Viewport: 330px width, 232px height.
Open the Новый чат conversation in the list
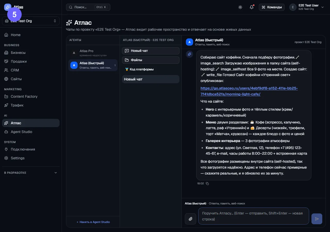coord(151,79)
